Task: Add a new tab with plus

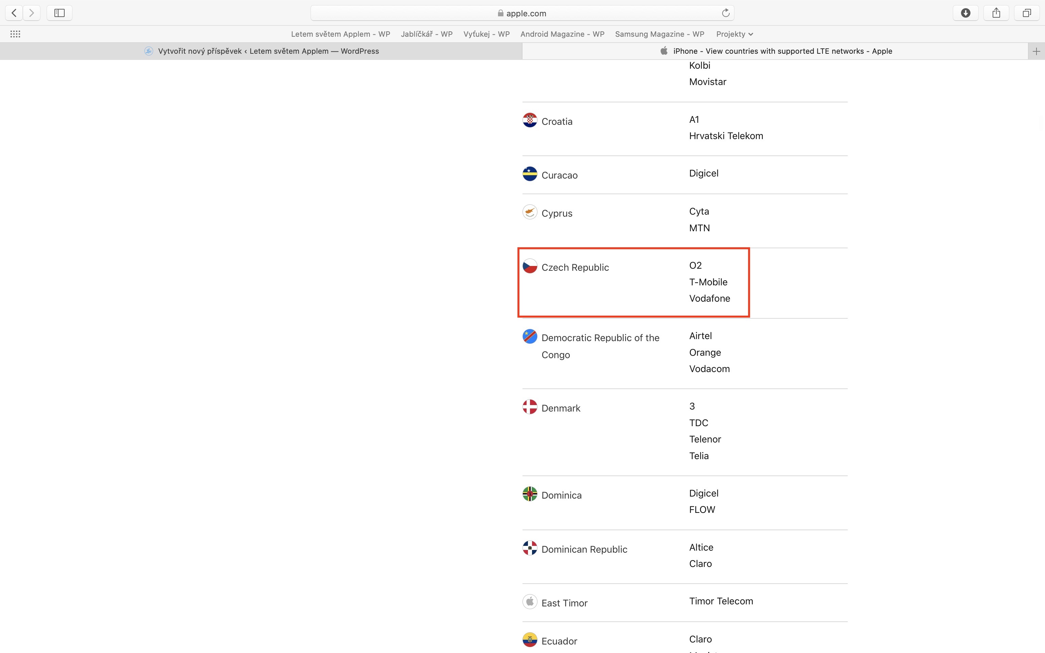Action: click(1036, 51)
